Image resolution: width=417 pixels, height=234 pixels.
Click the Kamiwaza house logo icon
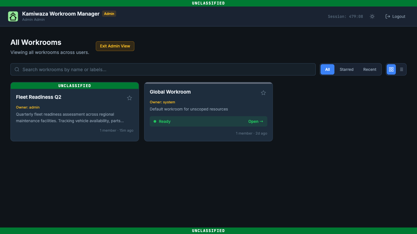click(x=13, y=16)
